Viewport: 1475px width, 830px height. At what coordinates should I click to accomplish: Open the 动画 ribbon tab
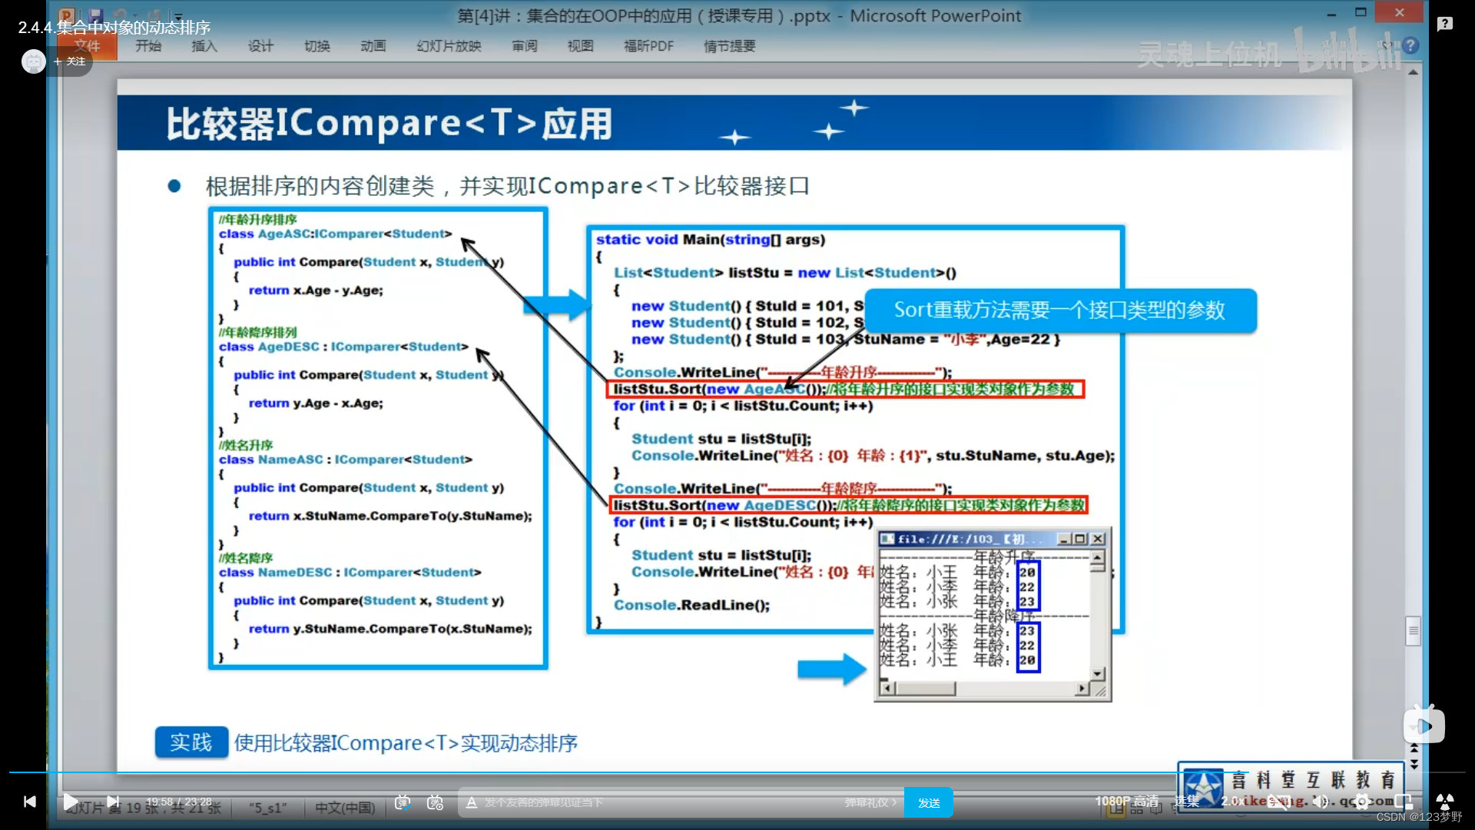(373, 46)
